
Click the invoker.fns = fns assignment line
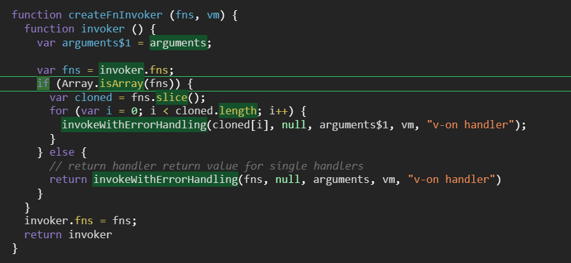click(80, 221)
